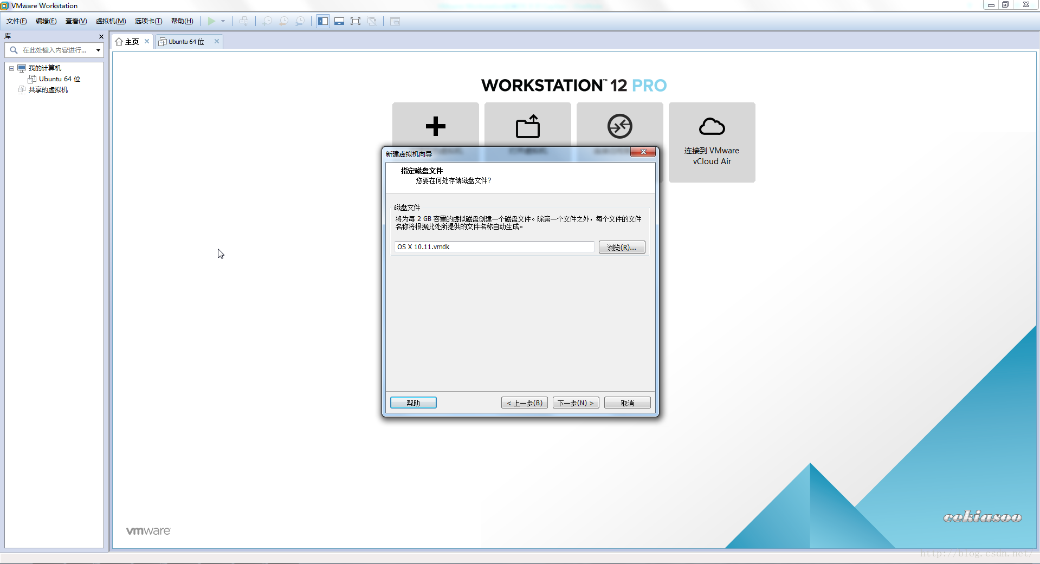Open the 编辑(E) menu
The width and height of the screenshot is (1040, 564).
(46, 21)
